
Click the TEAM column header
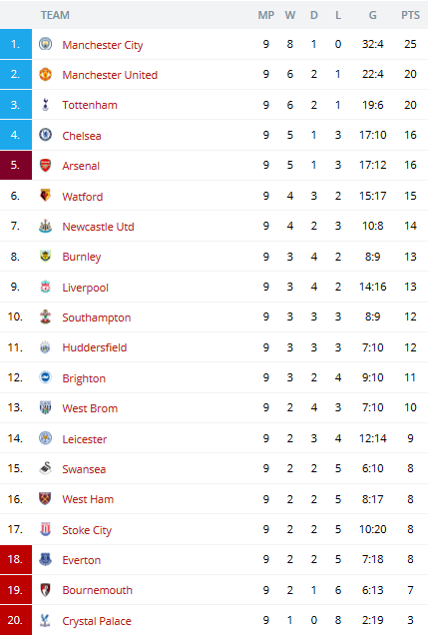pyautogui.click(x=55, y=15)
